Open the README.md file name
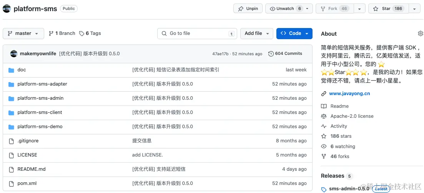Screen dimensions: 424x193 pyautogui.click(x=32, y=169)
